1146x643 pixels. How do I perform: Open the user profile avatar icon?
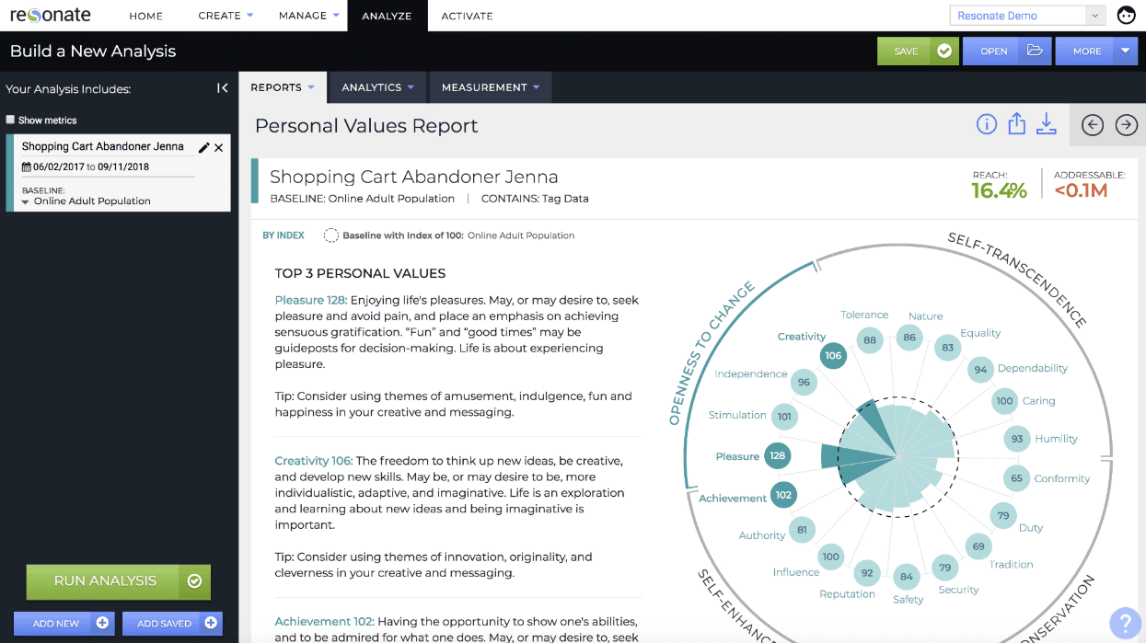1126,16
